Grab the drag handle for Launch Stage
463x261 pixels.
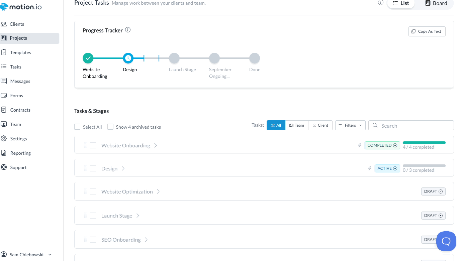[85, 216]
